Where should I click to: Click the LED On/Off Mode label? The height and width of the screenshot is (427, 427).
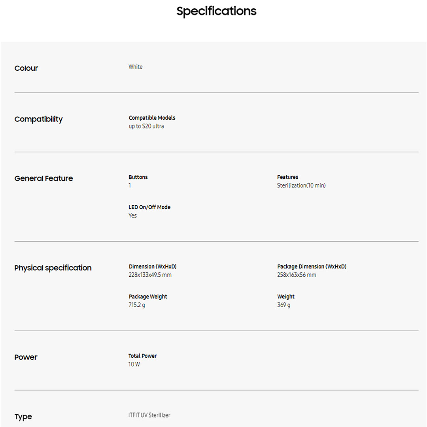[x=149, y=207]
